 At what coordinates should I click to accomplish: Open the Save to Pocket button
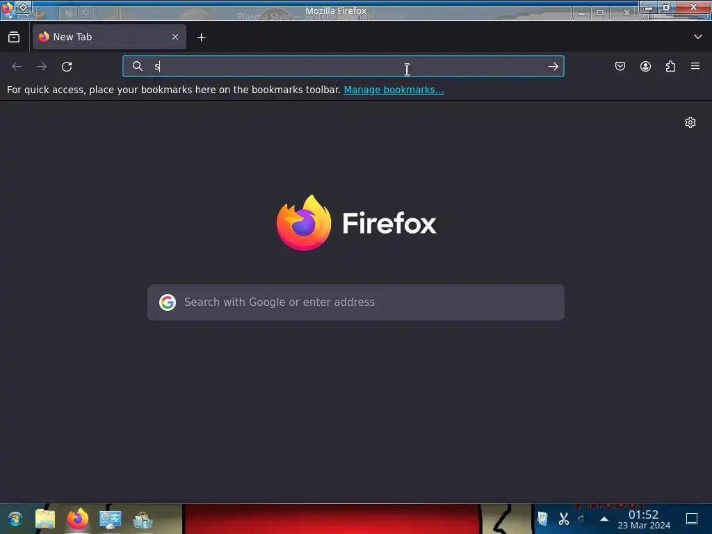pos(620,66)
